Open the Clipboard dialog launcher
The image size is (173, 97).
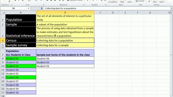(x=11, y=5)
